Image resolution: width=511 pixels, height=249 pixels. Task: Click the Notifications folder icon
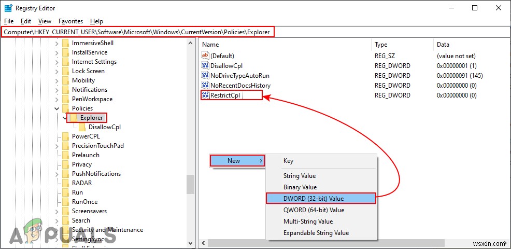pyautogui.click(x=65, y=89)
